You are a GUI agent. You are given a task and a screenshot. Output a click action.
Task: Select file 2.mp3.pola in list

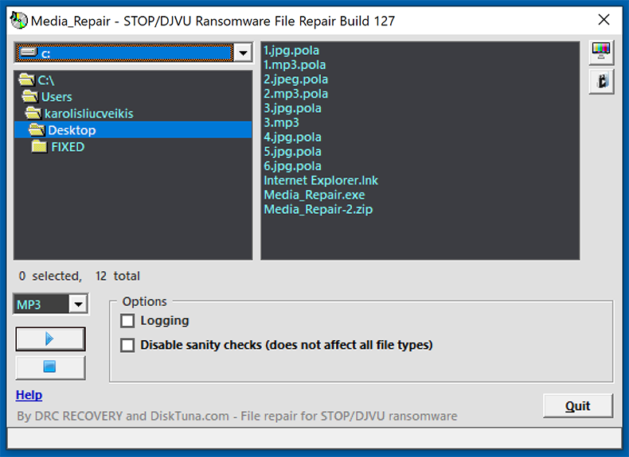295,94
